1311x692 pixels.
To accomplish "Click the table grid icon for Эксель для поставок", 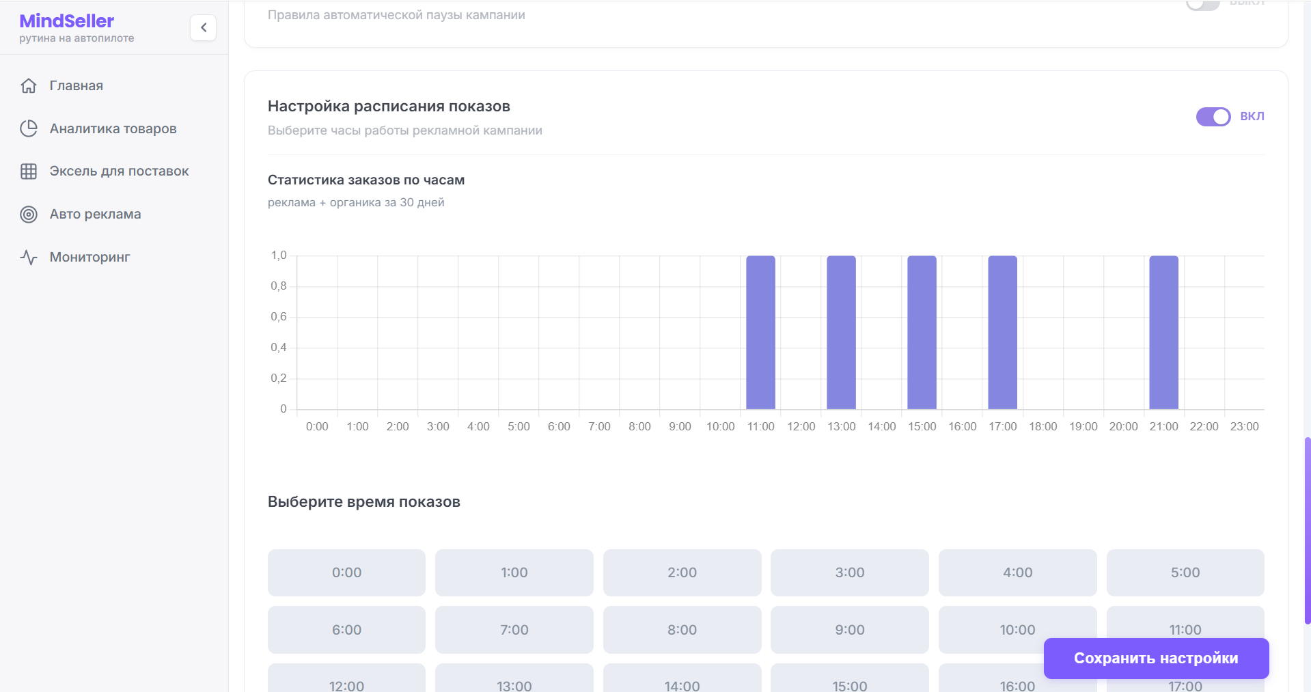I will click(29, 171).
